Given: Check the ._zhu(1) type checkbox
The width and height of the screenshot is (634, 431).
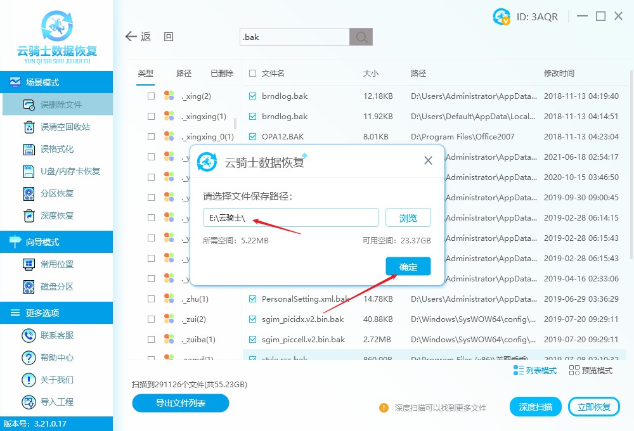Looking at the screenshot, I should (152, 299).
